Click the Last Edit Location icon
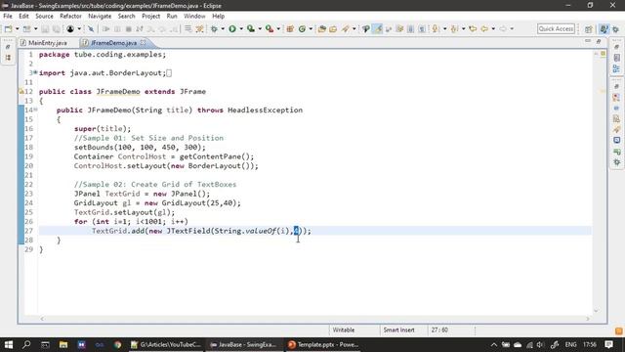The image size is (625, 352). coord(473,28)
